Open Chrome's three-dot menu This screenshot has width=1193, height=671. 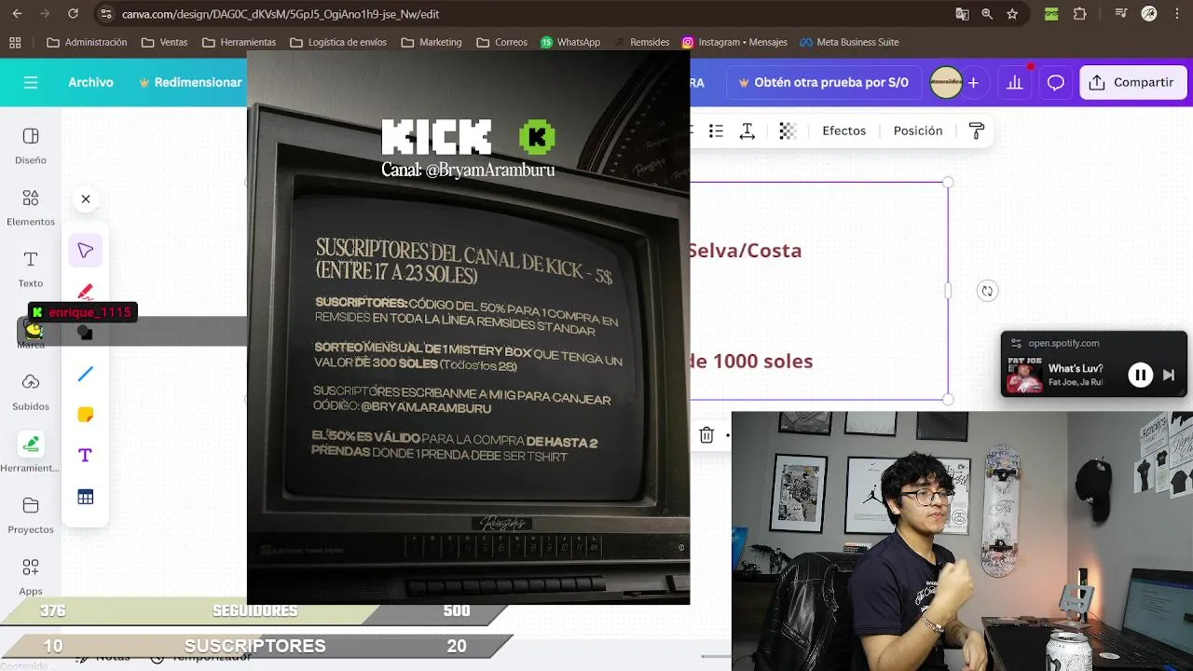point(1177,14)
